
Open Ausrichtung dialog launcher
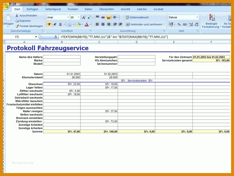pyautogui.click(x=164, y=31)
